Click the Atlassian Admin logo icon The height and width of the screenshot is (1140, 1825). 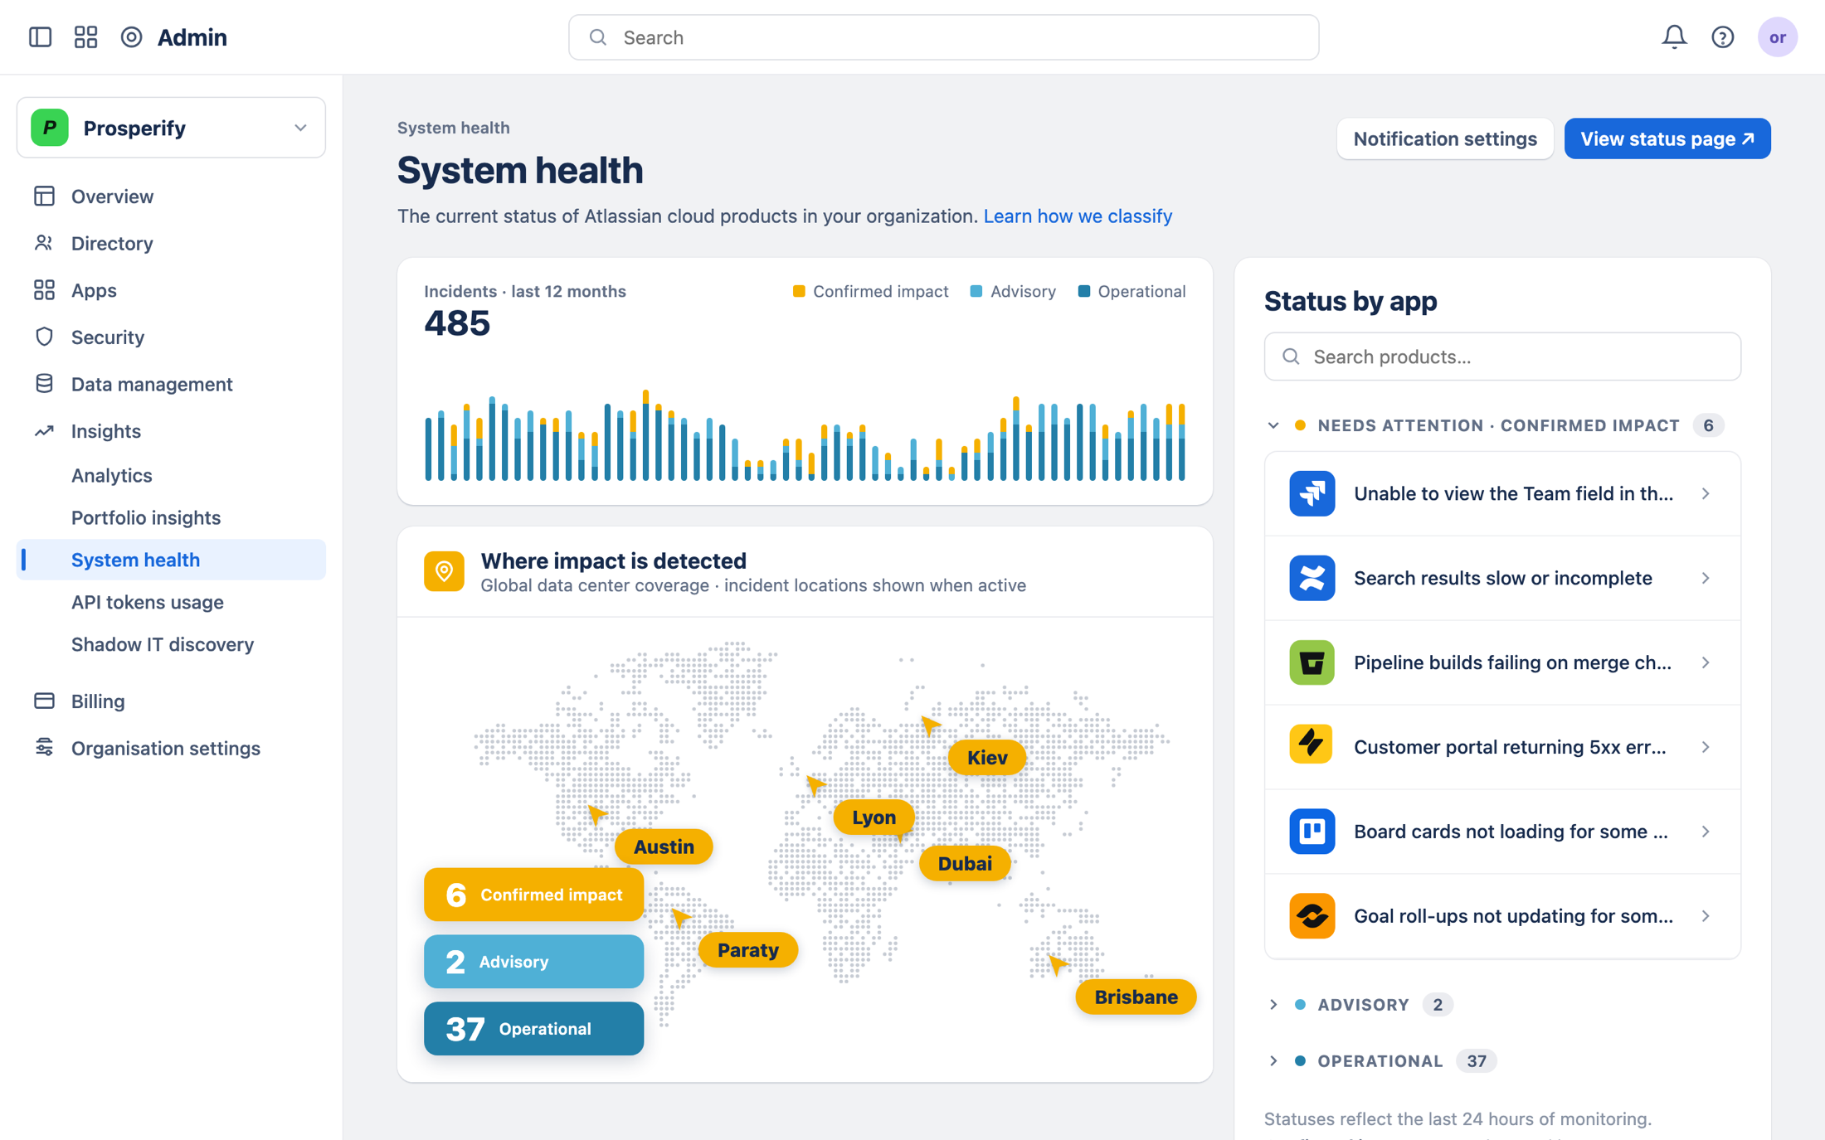(131, 37)
